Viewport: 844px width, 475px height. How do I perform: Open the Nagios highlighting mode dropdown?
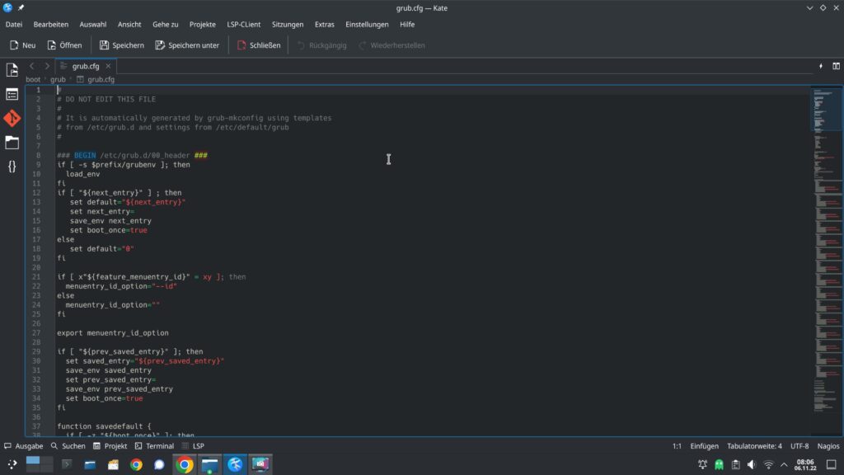[828, 446]
